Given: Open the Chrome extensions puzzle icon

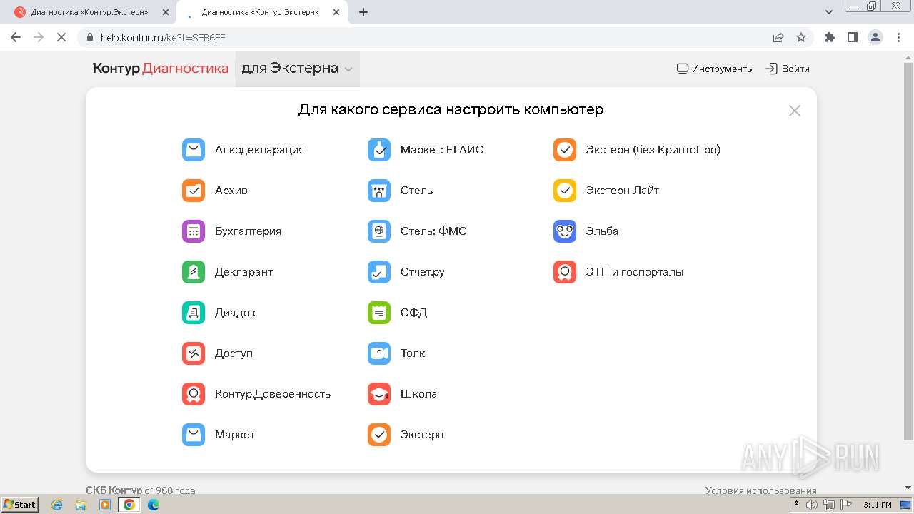Looking at the screenshot, I should (x=829, y=37).
